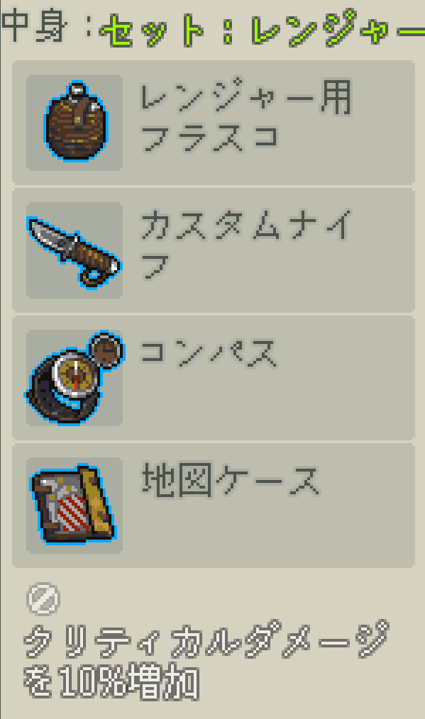Click the map case icon
425x719 pixels.
click(x=73, y=504)
